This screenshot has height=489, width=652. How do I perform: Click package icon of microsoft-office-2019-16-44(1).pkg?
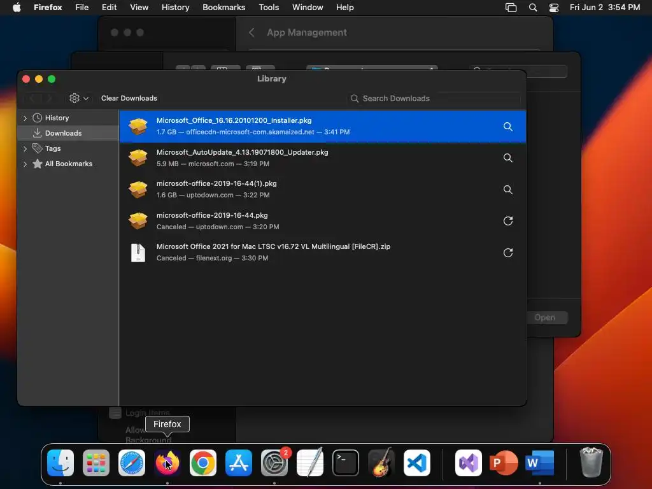pos(138,190)
